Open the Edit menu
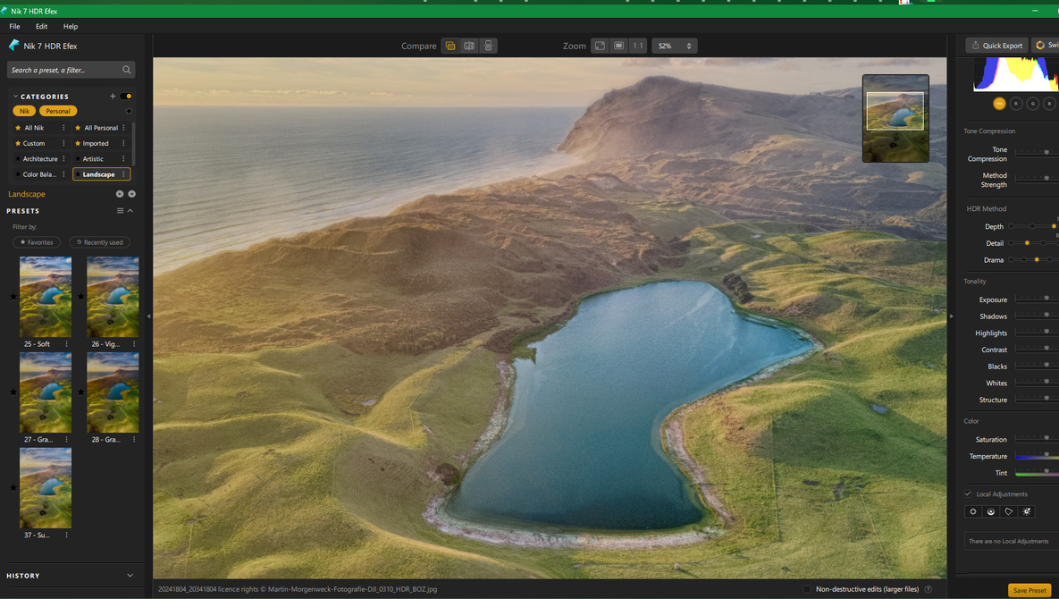Image resolution: width=1059 pixels, height=599 pixels. (41, 26)
